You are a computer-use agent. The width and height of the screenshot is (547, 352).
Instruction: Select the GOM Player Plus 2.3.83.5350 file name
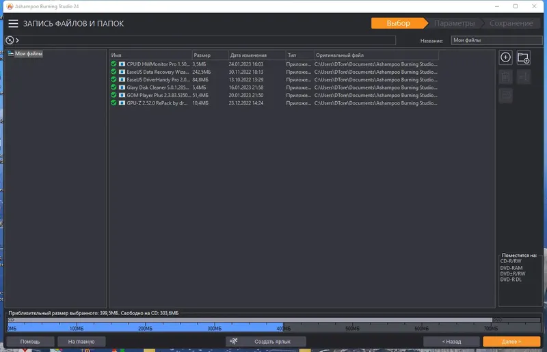pyautogui.click(x=159, y=95)
